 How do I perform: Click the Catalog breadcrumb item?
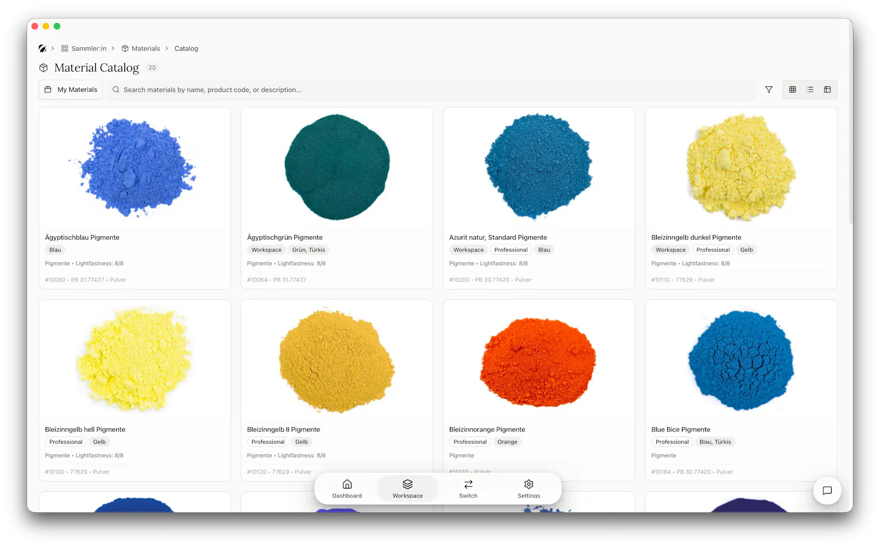[x=186, y=48]
